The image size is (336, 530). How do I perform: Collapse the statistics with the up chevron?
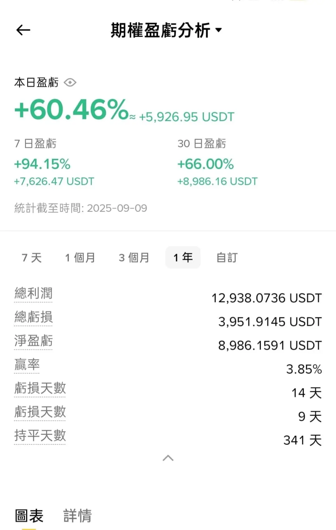(168, 458)
